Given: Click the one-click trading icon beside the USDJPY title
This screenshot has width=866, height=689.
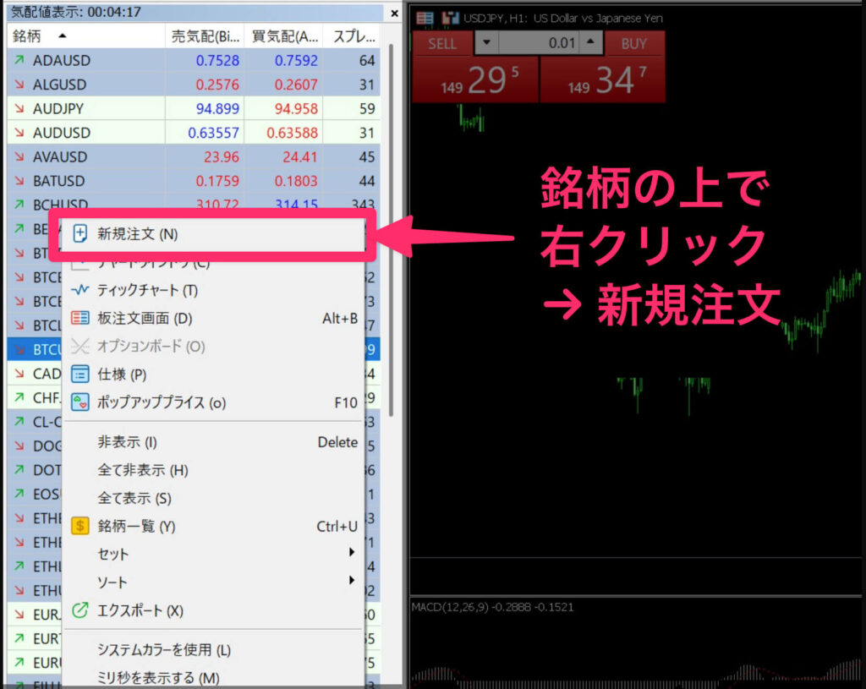Looking at the screenshot, I should pyautogui.click(x=450, y=18).
